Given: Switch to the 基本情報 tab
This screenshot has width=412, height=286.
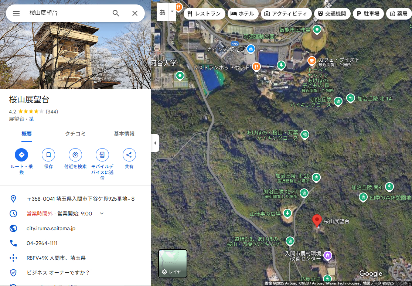Looking at the screenshot, I should 124,134.
